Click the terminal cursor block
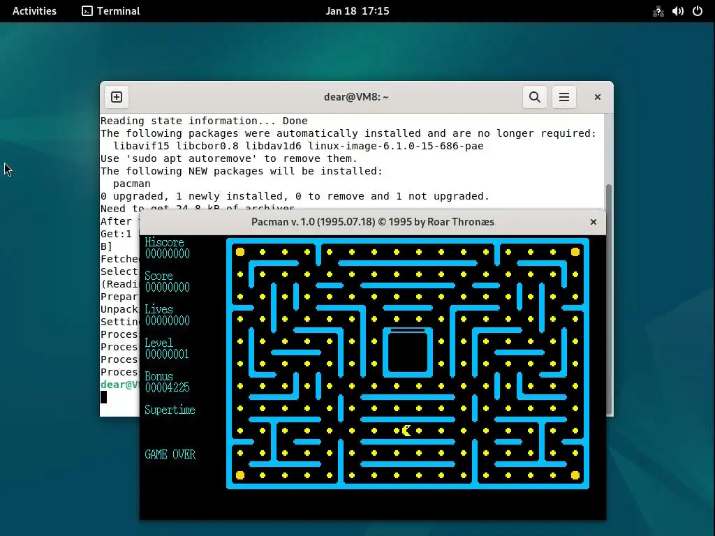 (x=103, y=397)
